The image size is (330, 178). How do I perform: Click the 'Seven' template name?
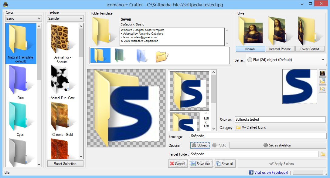click(x=126, y=19)
